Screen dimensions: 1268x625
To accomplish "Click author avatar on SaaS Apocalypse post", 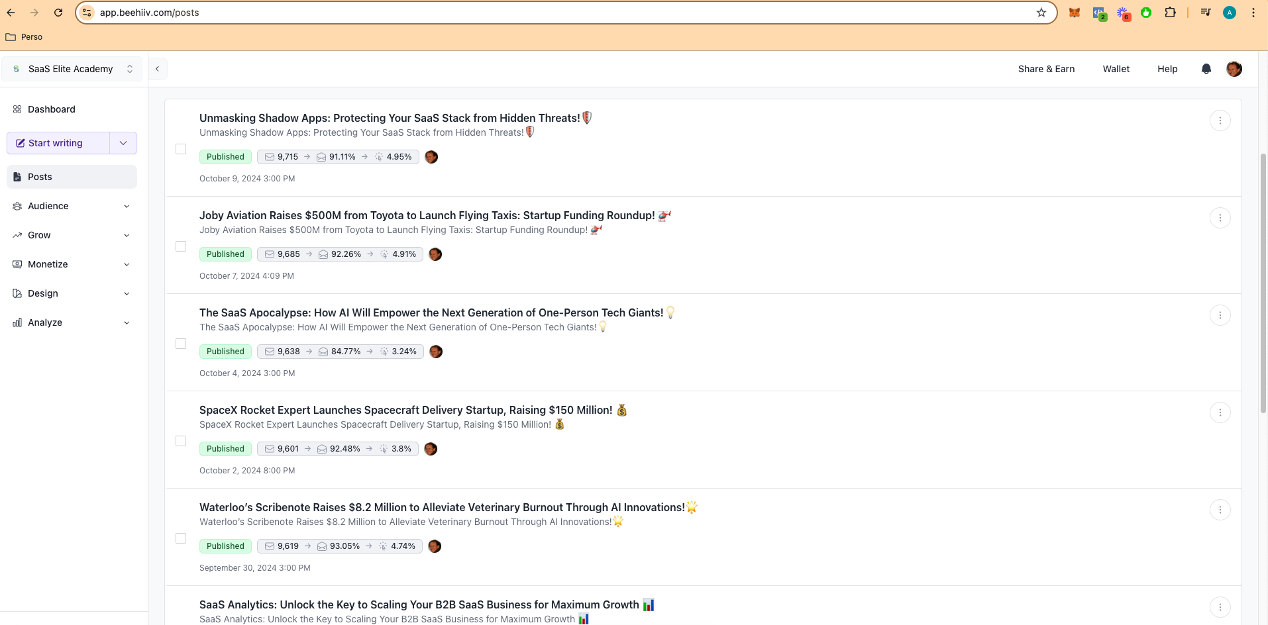I will 436,352.
